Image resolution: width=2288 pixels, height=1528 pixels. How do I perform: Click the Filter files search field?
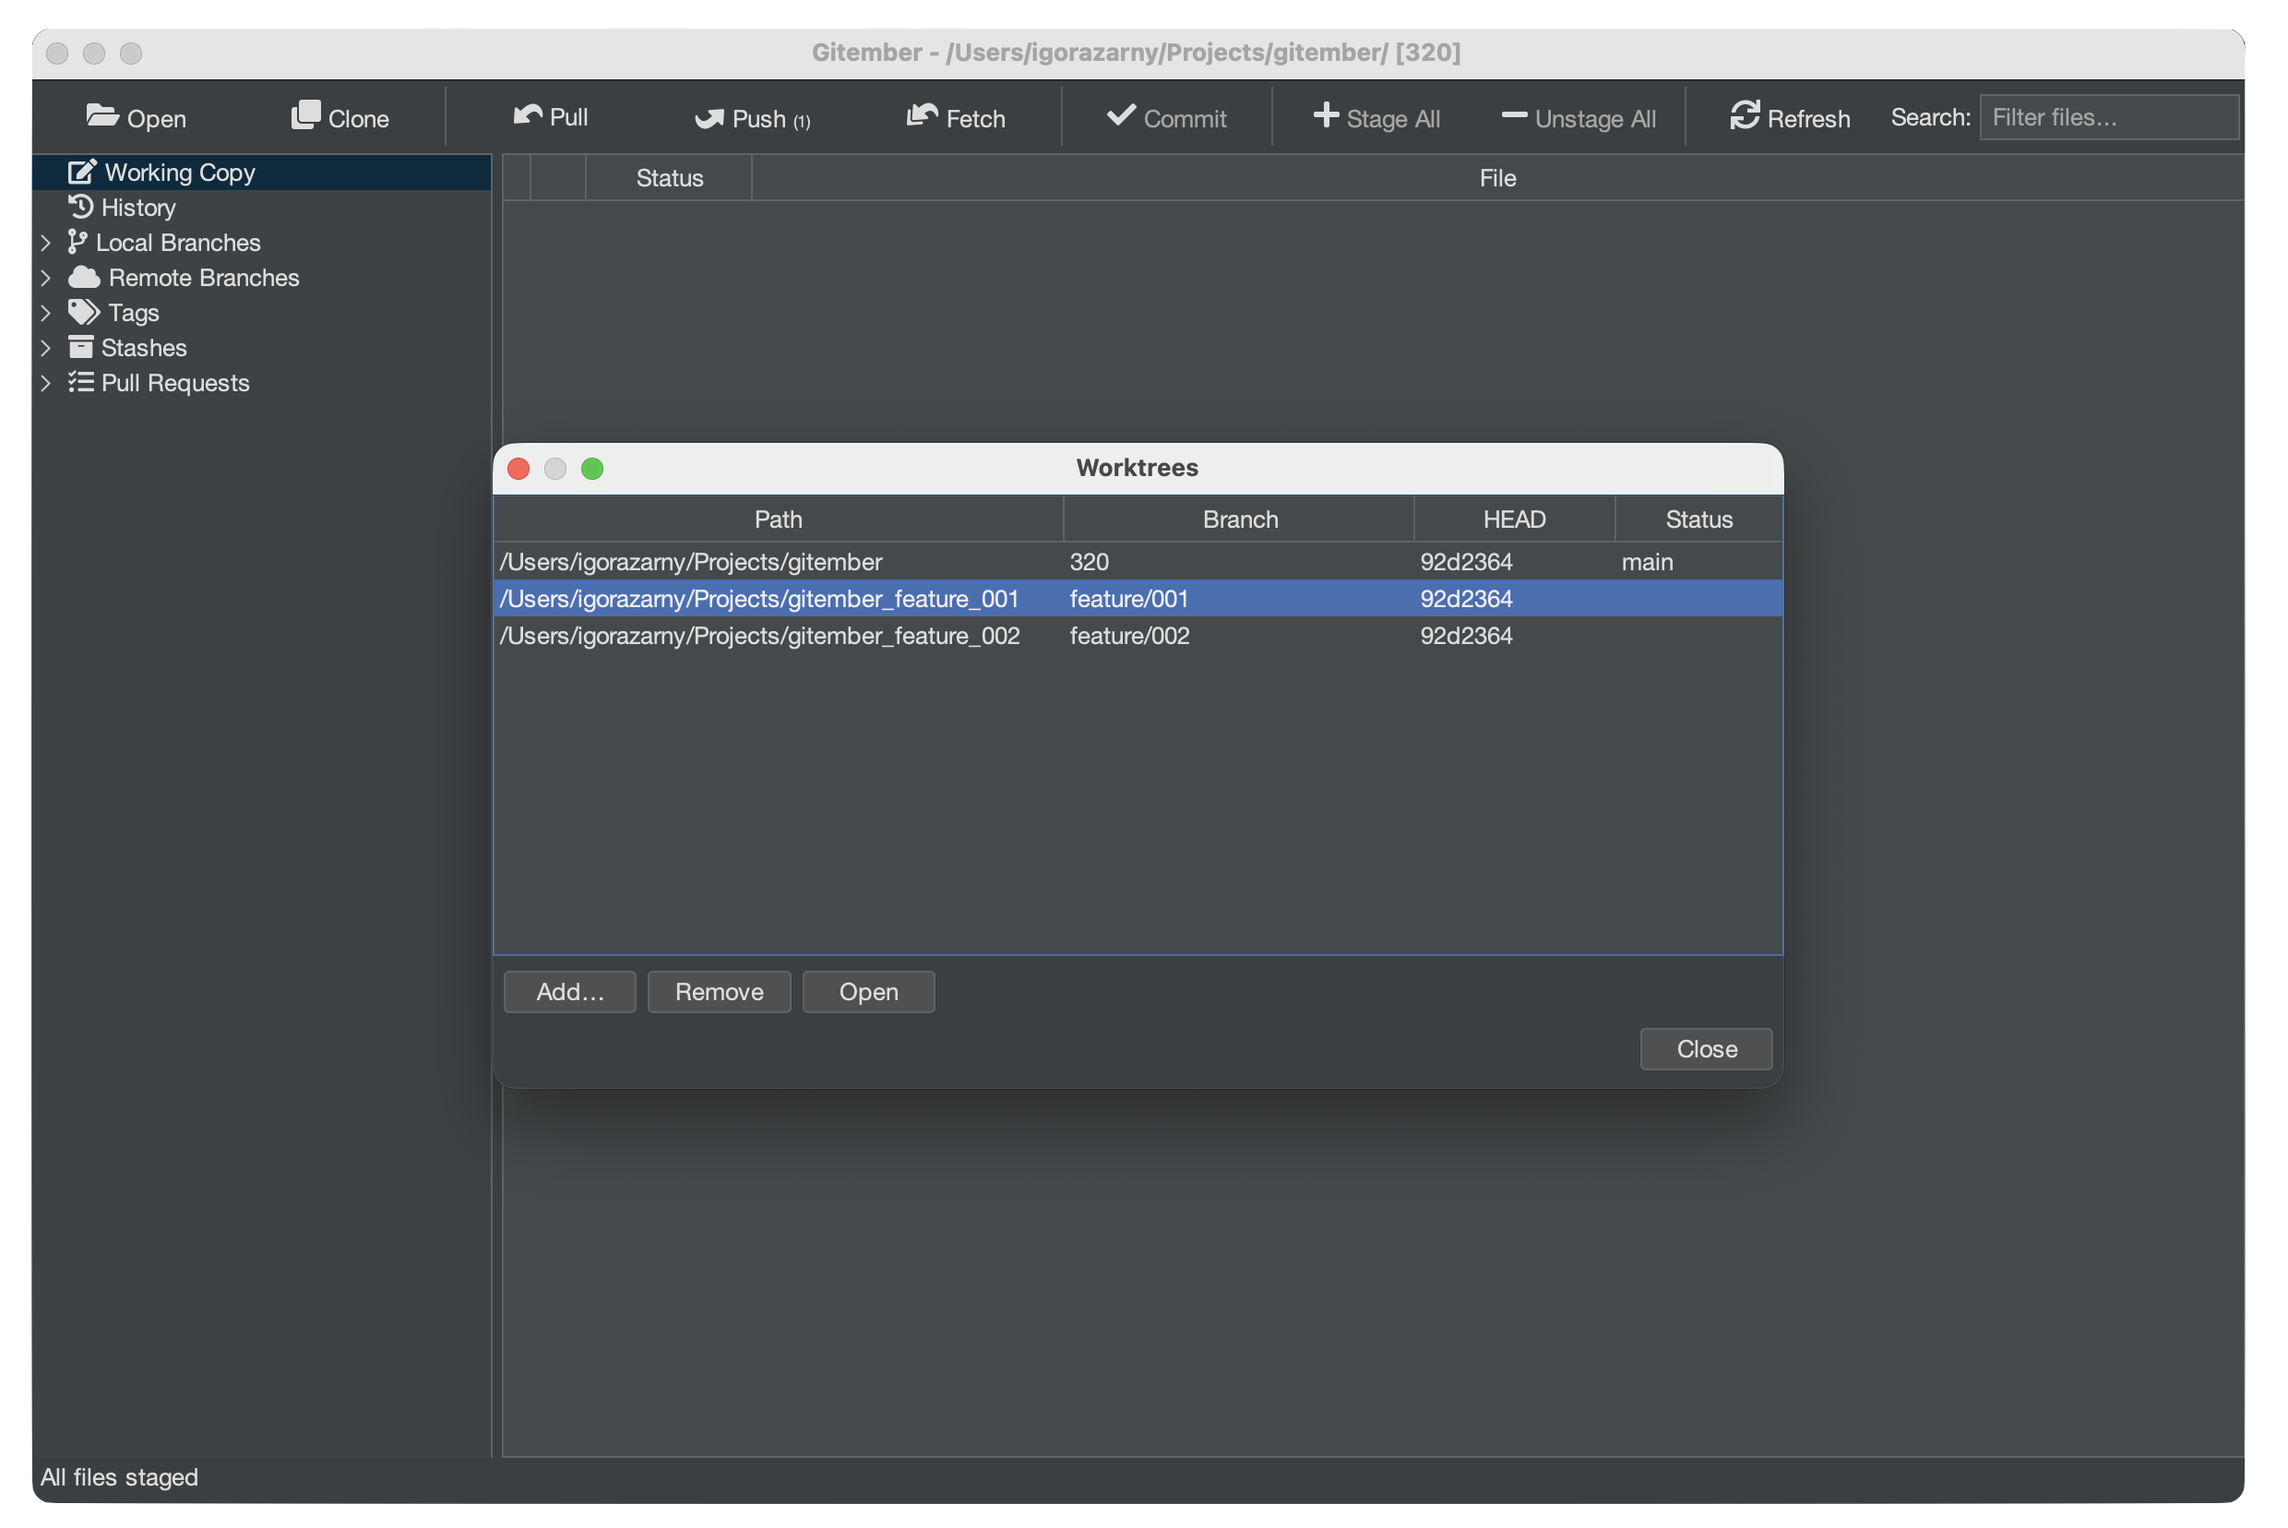coord(2109,116)
